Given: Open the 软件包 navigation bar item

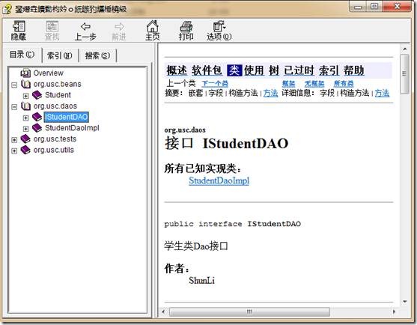Looking at the screenshot, I should 207,70.
